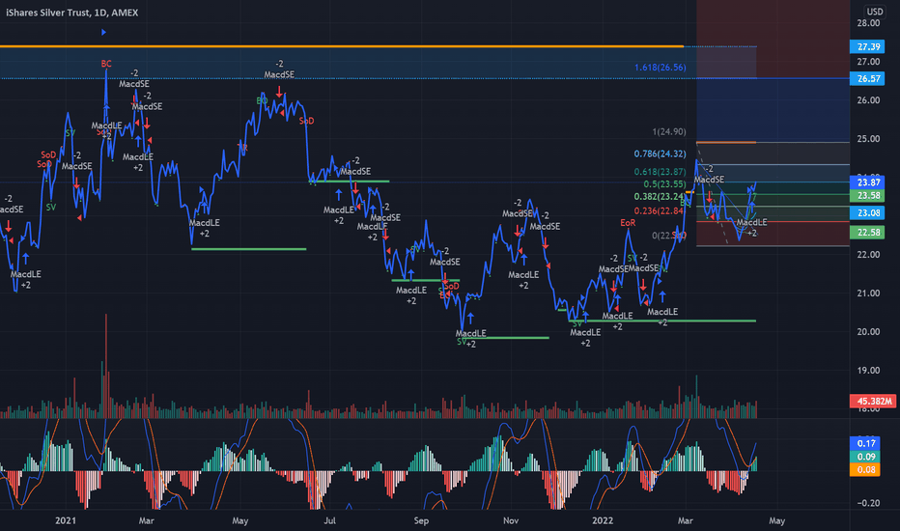This screenshot has width=900, height=531.
Task: Click the 28.00 price axis tick
Action: 868,23
